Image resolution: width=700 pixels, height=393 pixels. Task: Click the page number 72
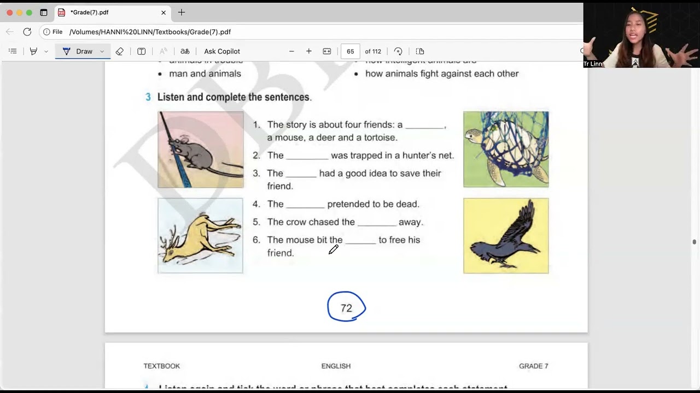tap(346, 308)
